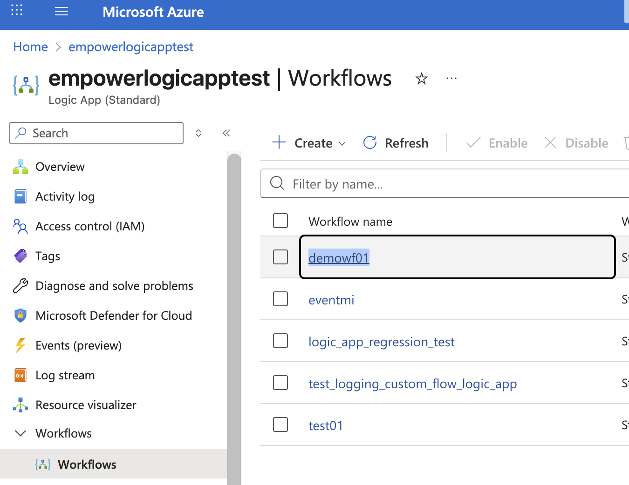Click the sidebar search magnifier icon
Screen dimensions: 629x485
coord(21,133)
